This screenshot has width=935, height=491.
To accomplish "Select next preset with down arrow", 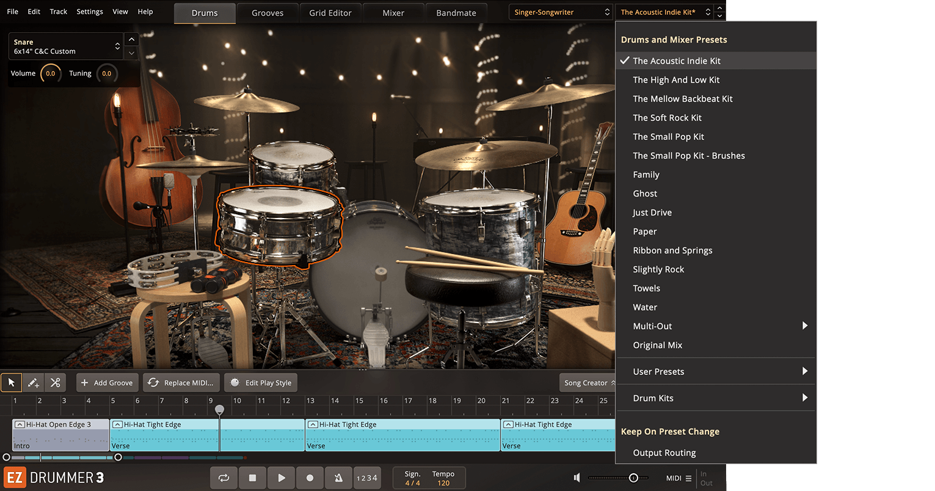I will coord(720,16).
